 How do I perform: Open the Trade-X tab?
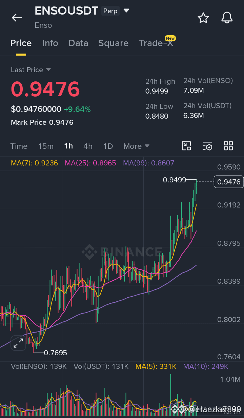coord(156,43)
